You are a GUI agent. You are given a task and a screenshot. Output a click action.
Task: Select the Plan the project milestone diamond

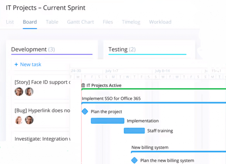tap(85, 111)
